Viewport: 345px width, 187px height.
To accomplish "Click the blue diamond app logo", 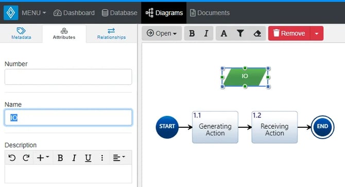I will point(11,13).
